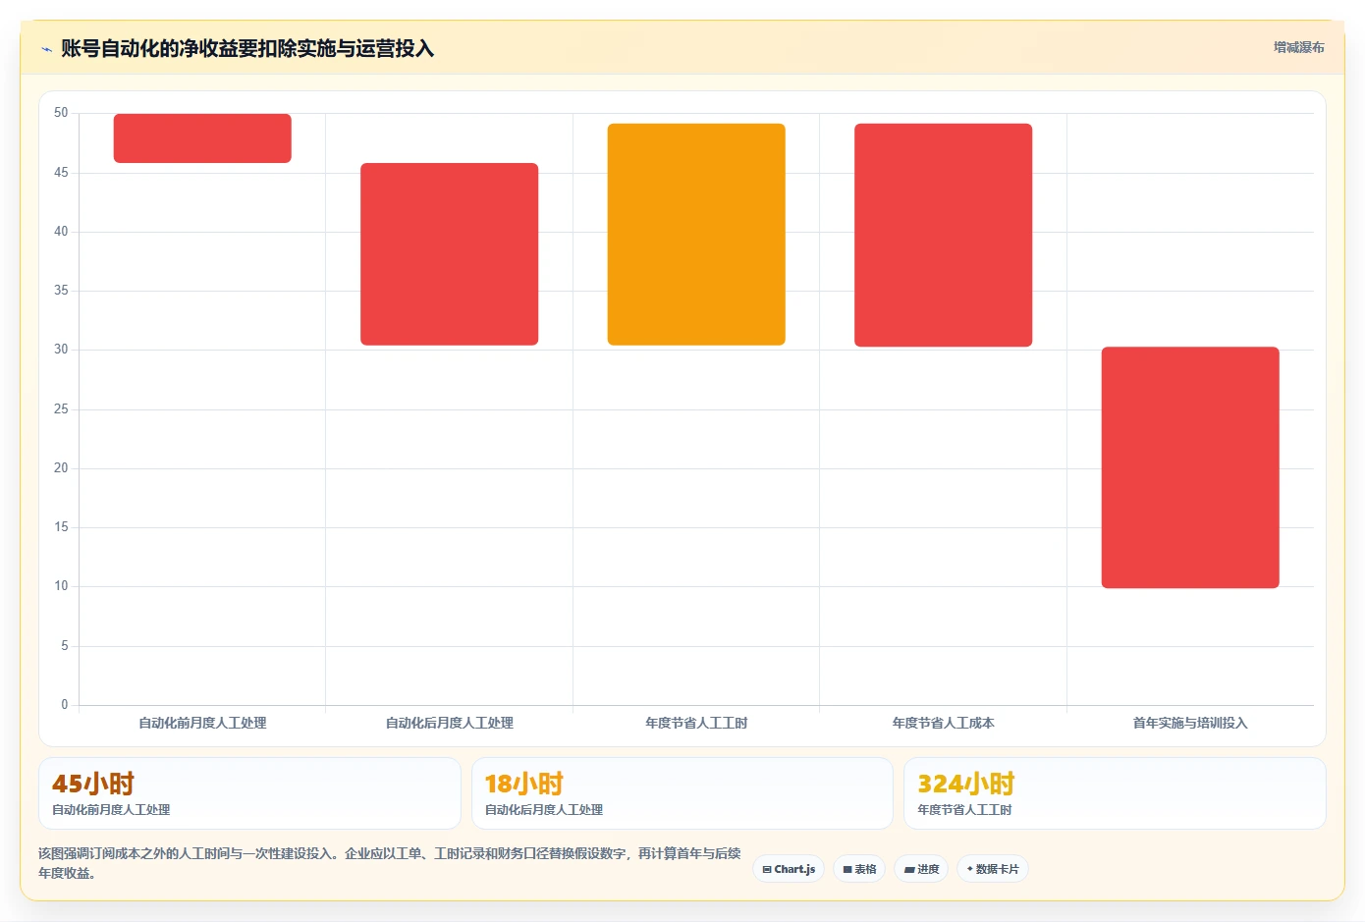
Task: Click the red bar for 年度节省人工成本
Action: [943, 235]
